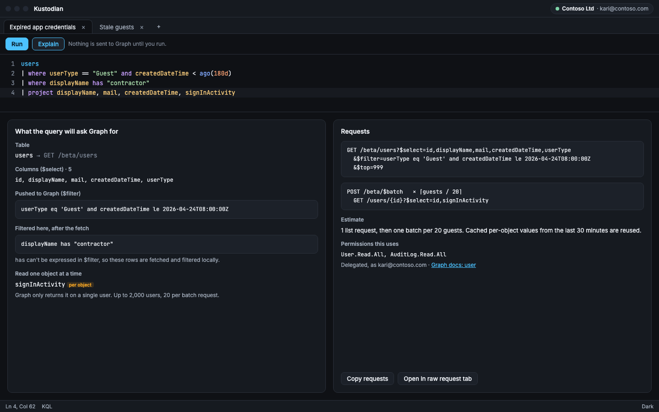The height and width of the screenshot is (412, 659).
Task: Toggle the Dark theme in status bar
Action: 648,407
